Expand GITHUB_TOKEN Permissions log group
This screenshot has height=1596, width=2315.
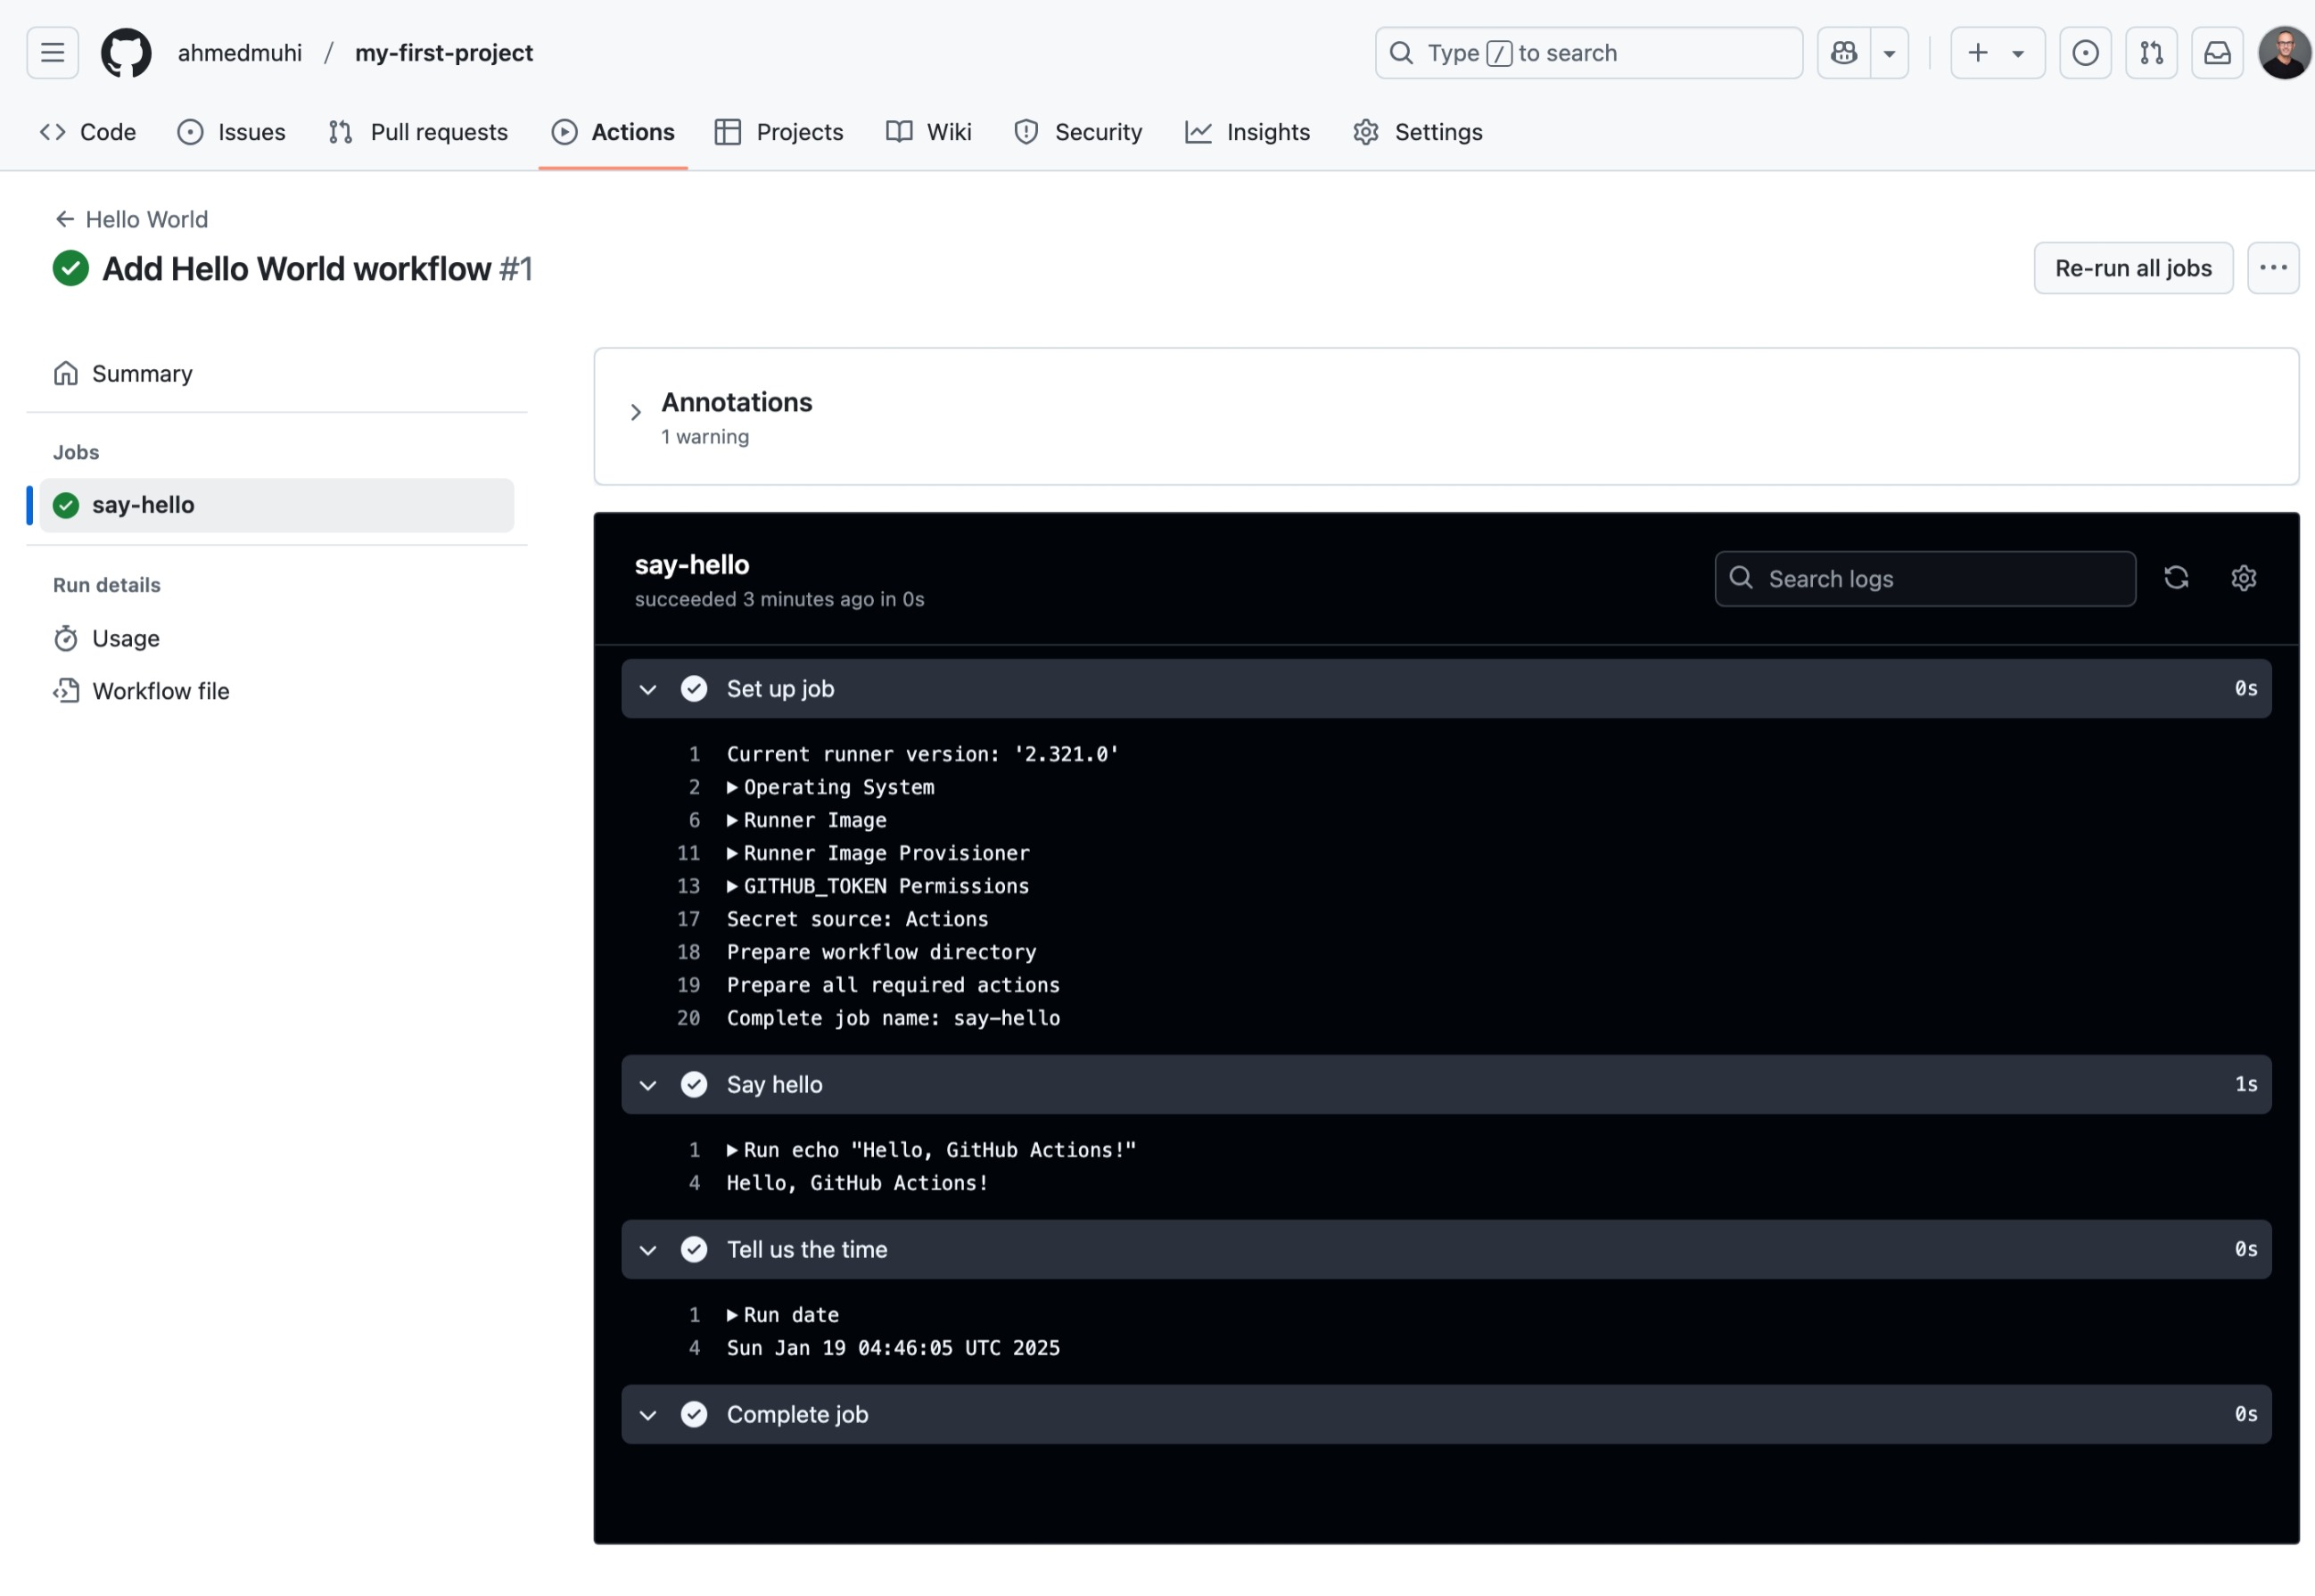coord(878,886)
